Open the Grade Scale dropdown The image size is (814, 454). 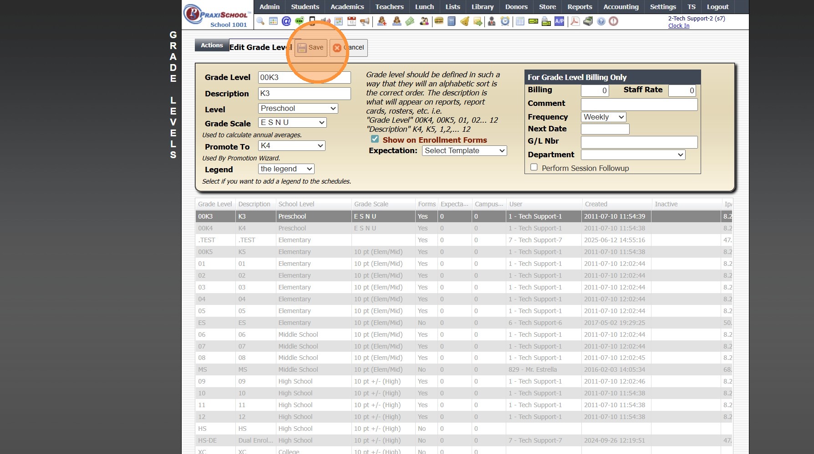pyautogui.click(x=292, y=123)
